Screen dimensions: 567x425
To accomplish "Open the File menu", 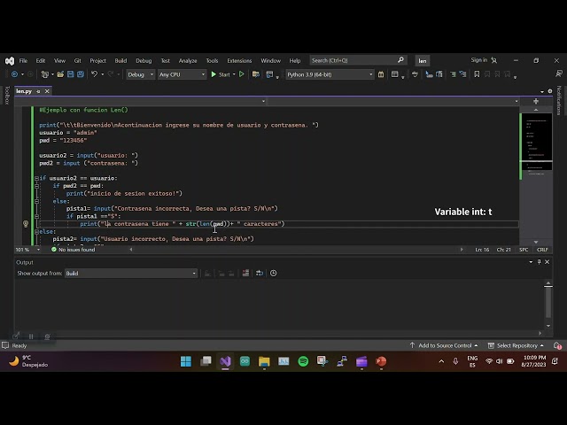I will [x=23, y=61].
